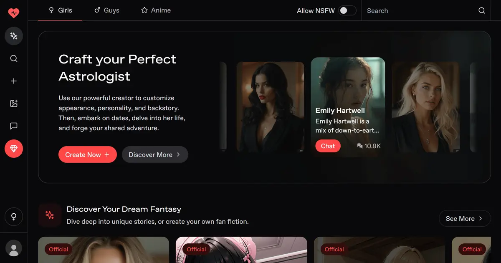Open the user profile avatar
Viewport: 501px width, 263px height.
14,248
